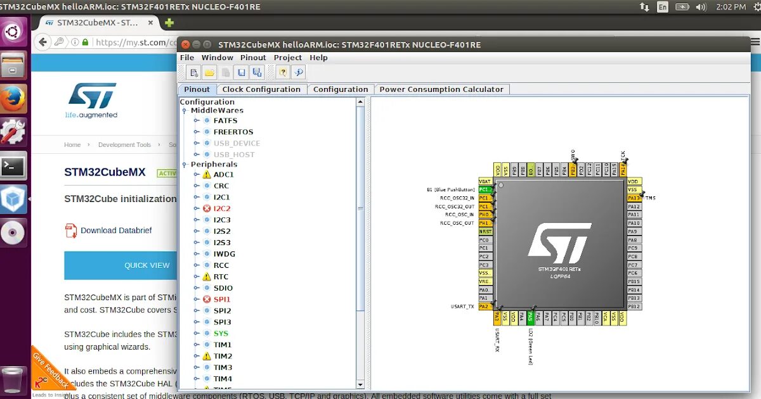Click the Open Project folder icon

[x=209, y=72]
